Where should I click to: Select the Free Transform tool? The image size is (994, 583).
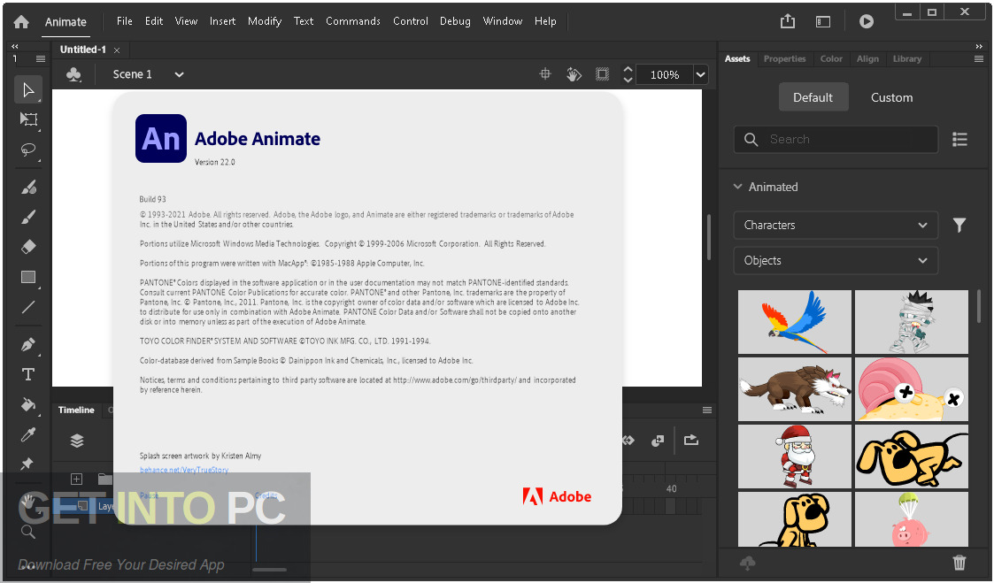28,119
